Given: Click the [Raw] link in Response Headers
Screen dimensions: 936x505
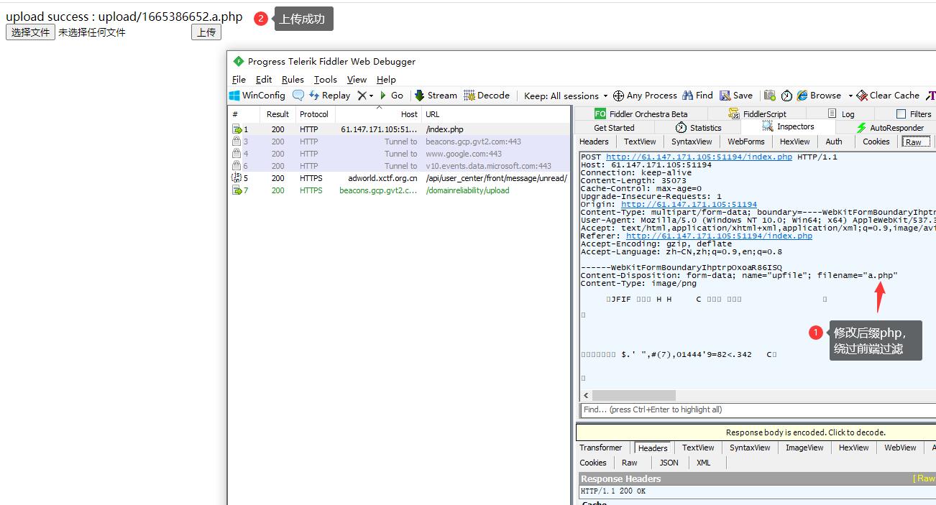Looking at the screenshot, I should pyautogui.click(x=924, y=478).
